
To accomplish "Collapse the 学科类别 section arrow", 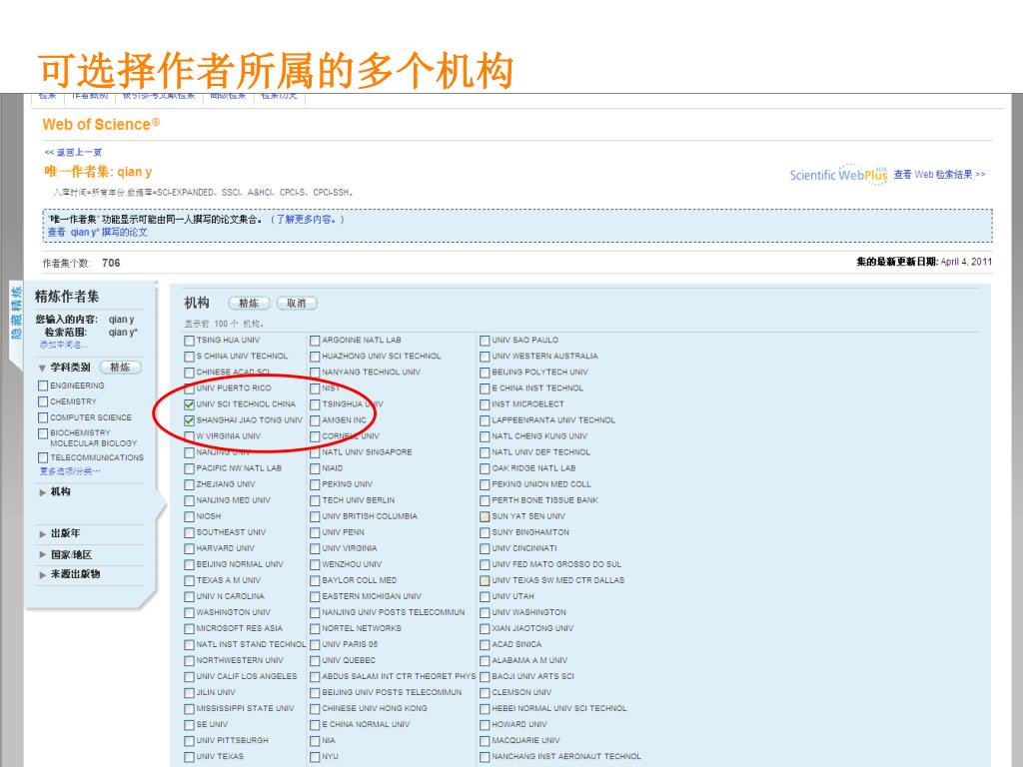I will [42, 368].
